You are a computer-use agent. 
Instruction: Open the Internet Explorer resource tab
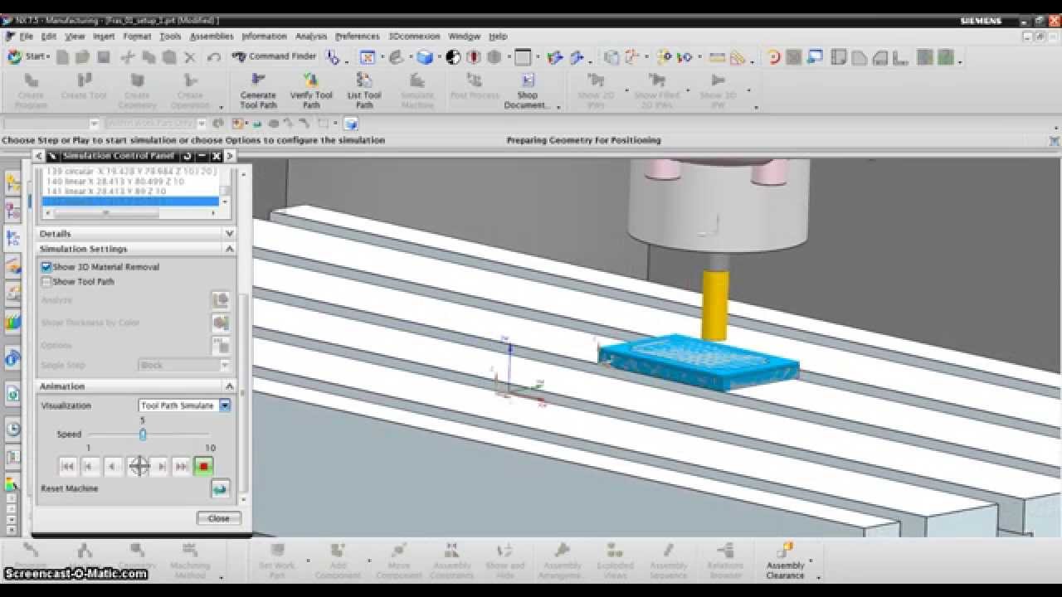coord(12,394)
